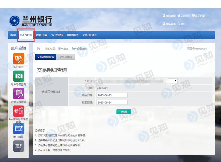
Task: Select the Pos商户对账明细查询 icon
Action: 19,111
